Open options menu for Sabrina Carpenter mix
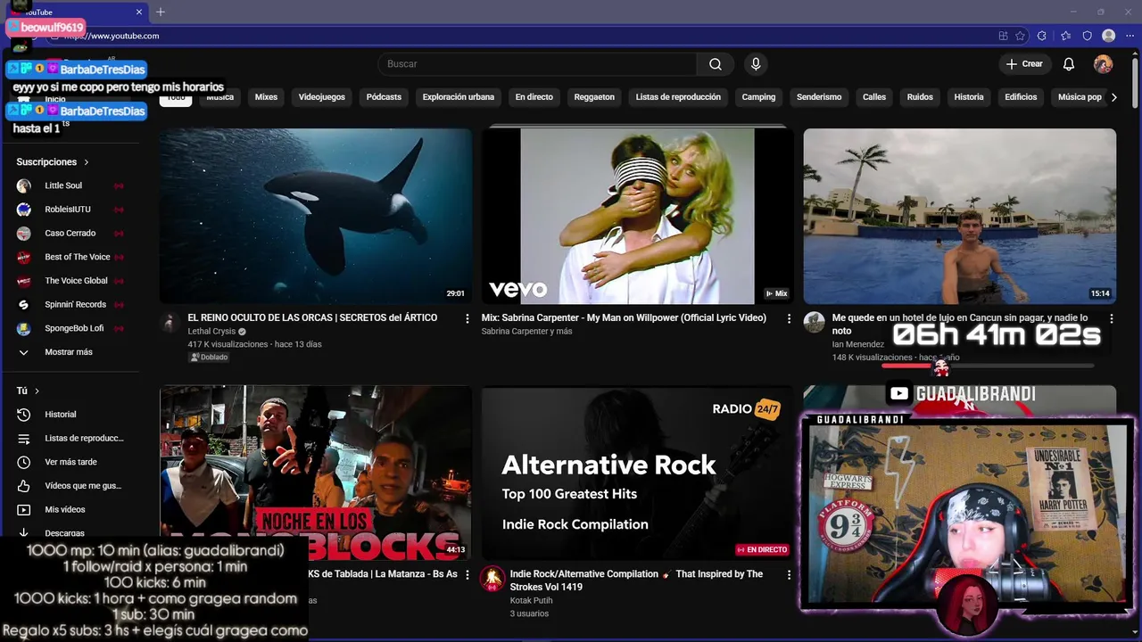 pyautogui.click(x=789, y=318)
